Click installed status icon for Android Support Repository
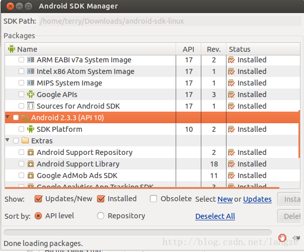Image resolution: width=304 pixels, height=252 pixels. tap(232, 152)
